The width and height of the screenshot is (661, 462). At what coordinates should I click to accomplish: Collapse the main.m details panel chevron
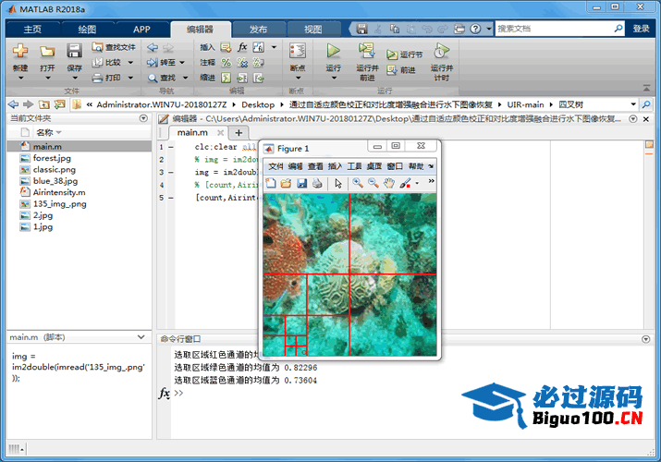pyautogui.click(x=141, y=337)
